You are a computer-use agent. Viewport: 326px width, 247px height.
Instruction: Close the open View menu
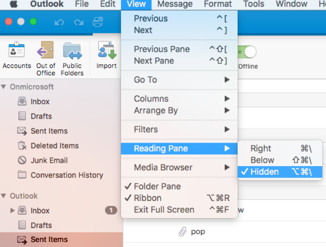(x=136, y=4)
